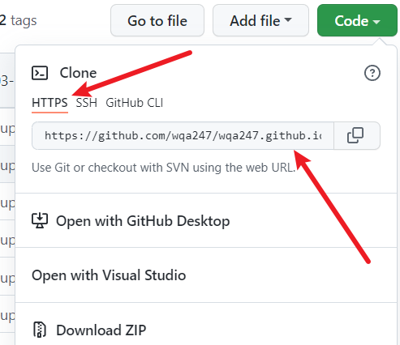
Task: Click the Add file button label
Action: pyautogui.click(x=255, y=21)
